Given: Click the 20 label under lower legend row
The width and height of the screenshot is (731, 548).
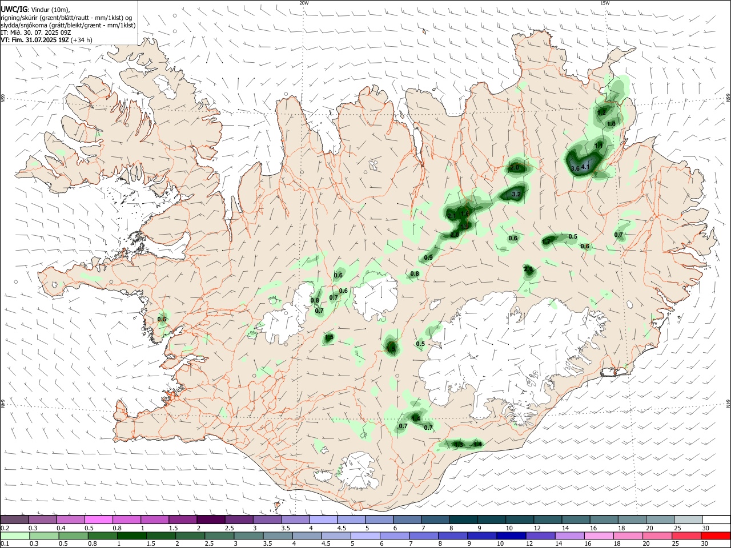Looking at the screenshot, I should pyautogui.click(x=646, y=543).
